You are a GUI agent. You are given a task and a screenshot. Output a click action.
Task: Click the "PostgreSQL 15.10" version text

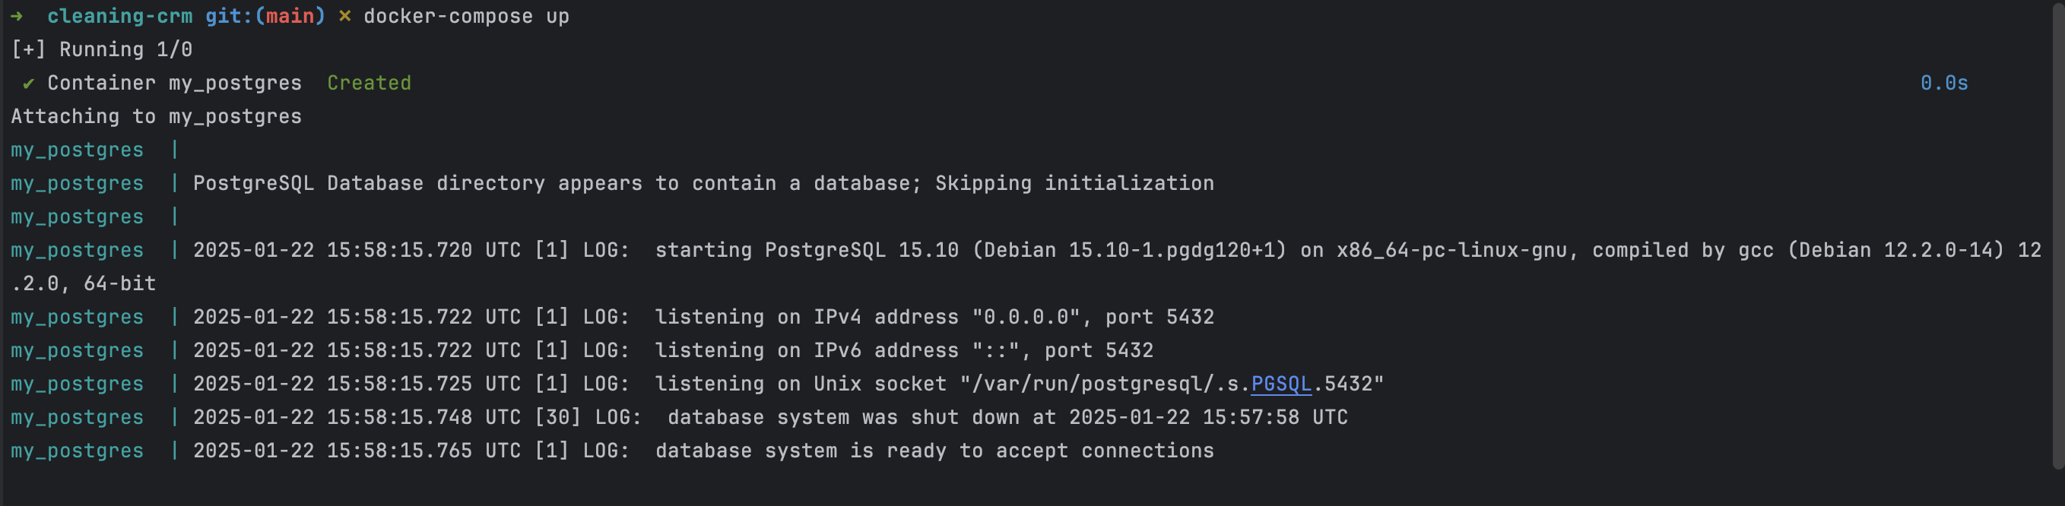(861, 251)
